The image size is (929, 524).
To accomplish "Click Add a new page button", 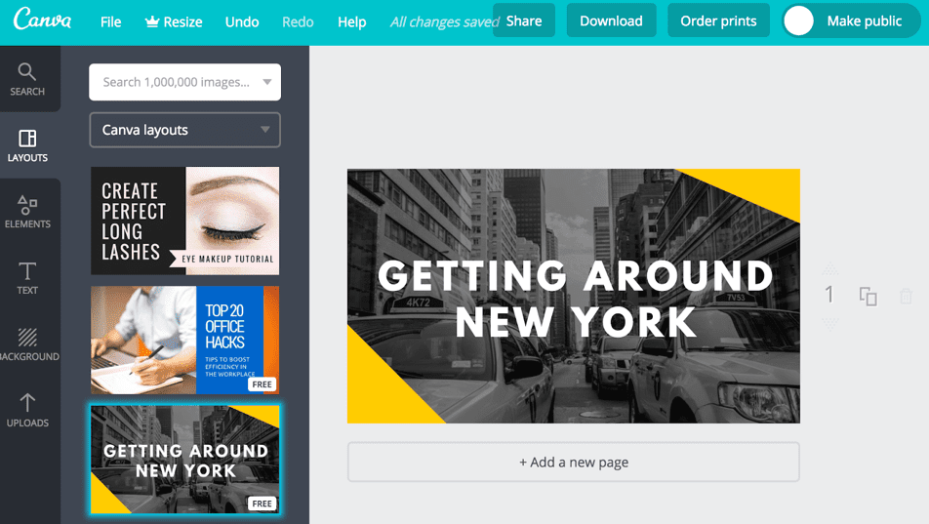I will click(x=573, y=462).
